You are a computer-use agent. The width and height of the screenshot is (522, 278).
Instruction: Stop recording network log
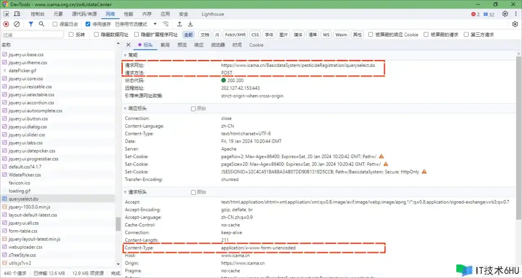click(x=6, y=24)
